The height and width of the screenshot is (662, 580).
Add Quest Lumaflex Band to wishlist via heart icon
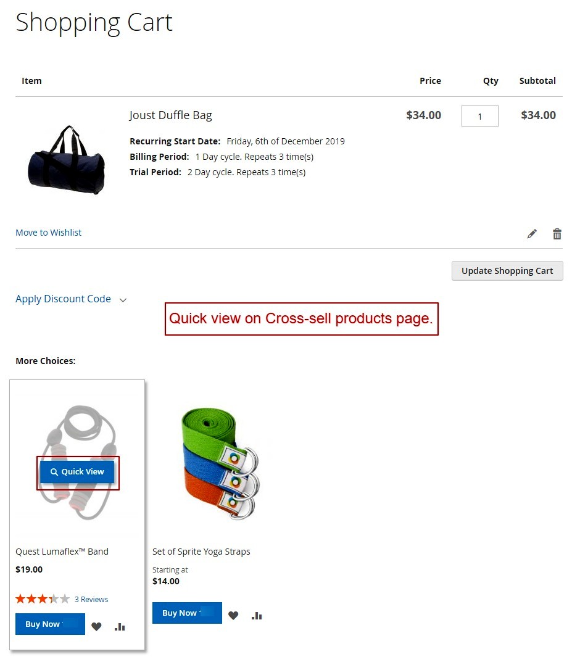tap(96, 626)
